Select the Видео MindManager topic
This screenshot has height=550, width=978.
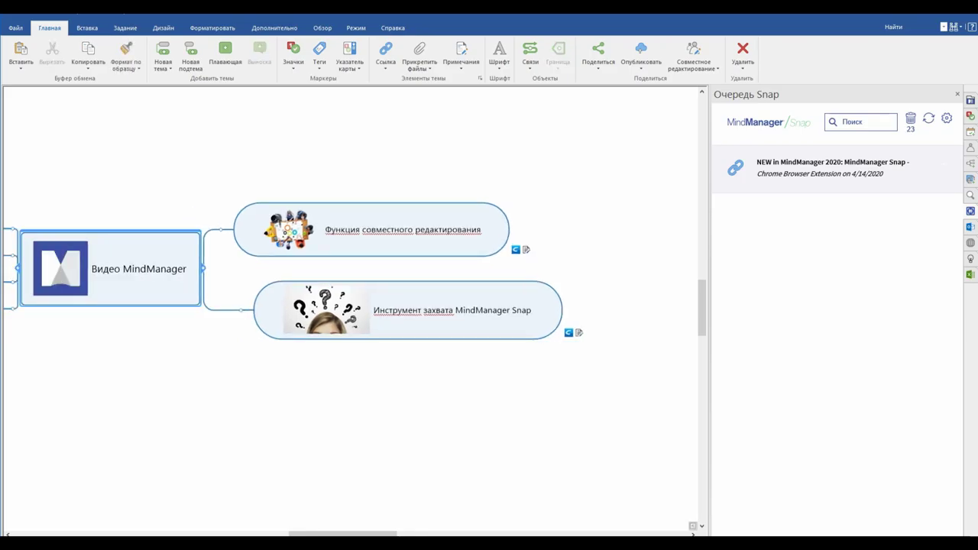point(111,268)
